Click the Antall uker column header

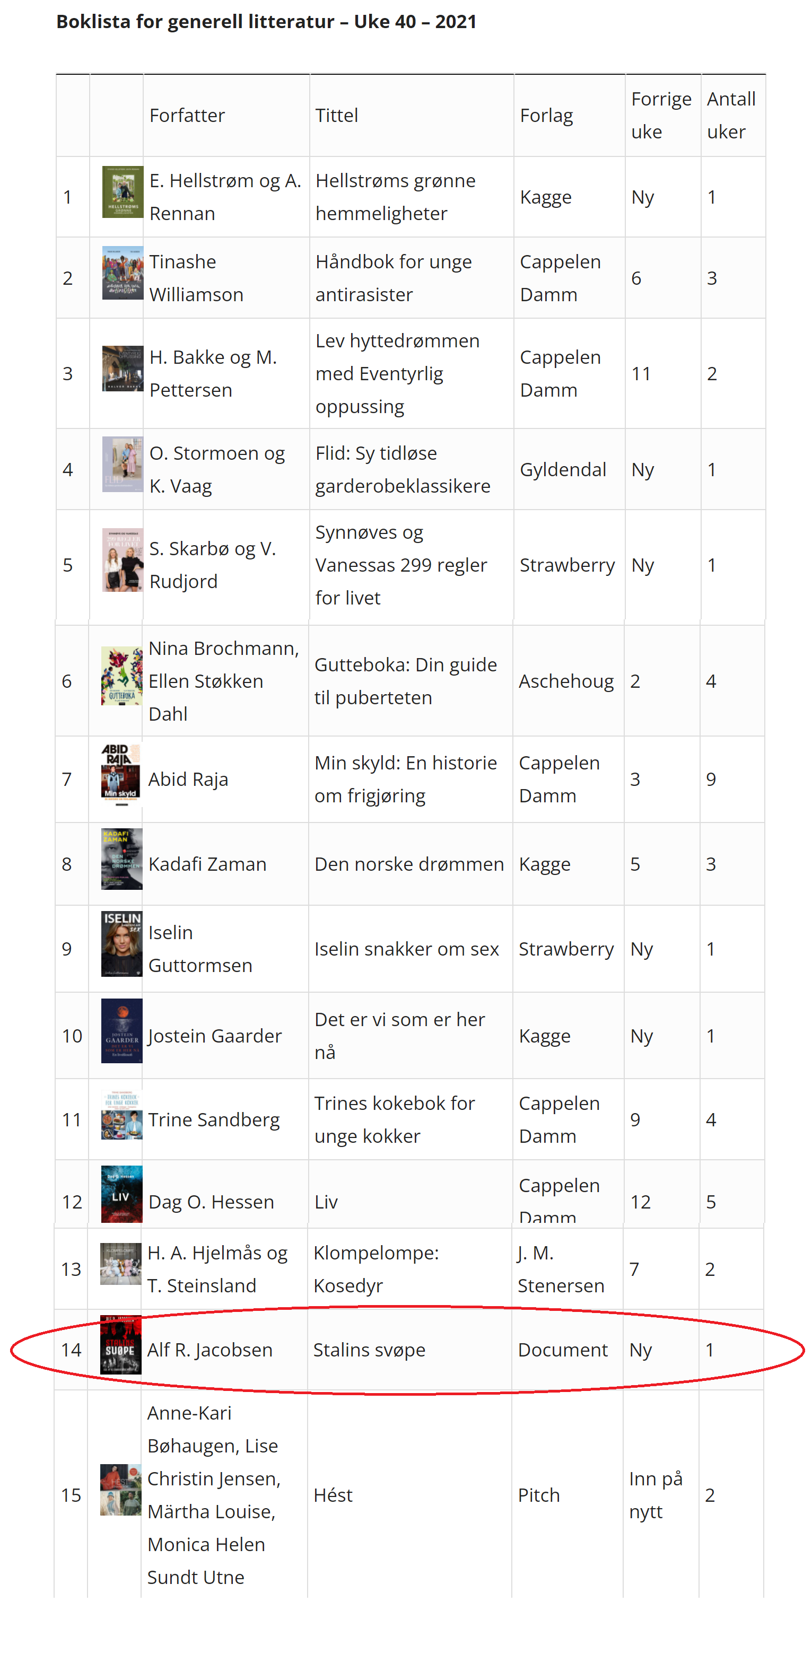pos(731,116)
